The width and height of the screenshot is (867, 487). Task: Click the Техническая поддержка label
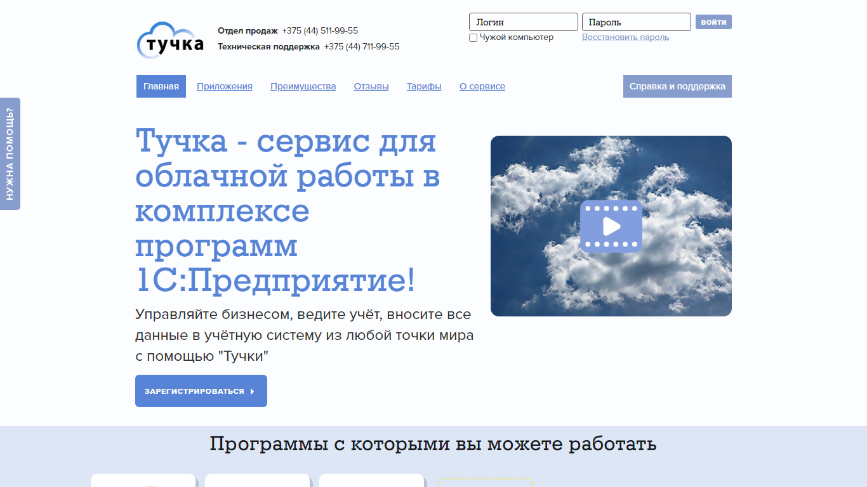(x=268, y=46)
